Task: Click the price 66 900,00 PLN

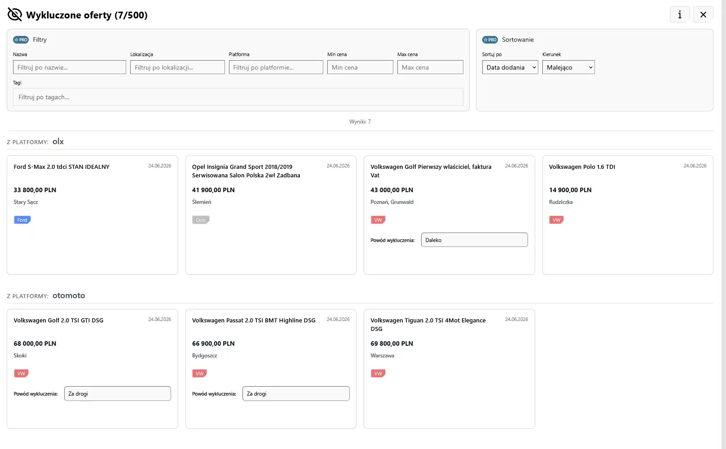Action: 213,343
